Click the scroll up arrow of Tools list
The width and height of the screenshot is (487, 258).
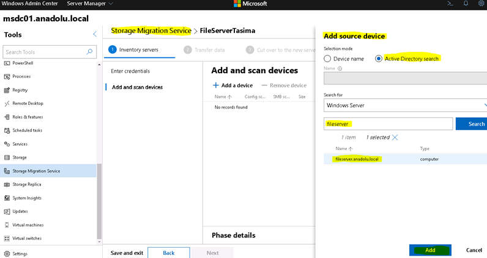(x=99, y=65)
